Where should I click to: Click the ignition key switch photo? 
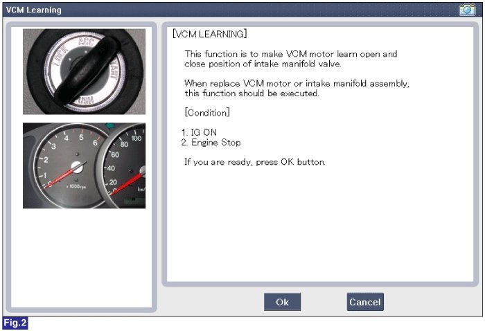tap(84, 71)
